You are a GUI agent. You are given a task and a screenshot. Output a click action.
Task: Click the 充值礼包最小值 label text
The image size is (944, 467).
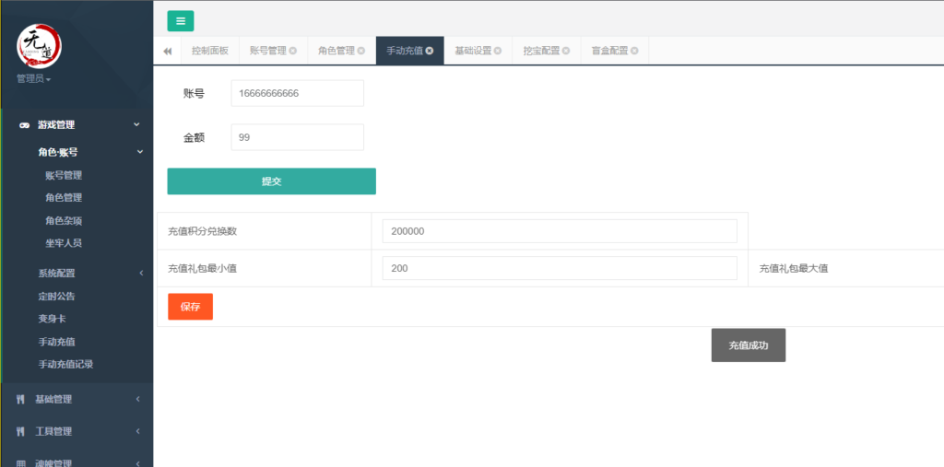[x=202, y=268]
